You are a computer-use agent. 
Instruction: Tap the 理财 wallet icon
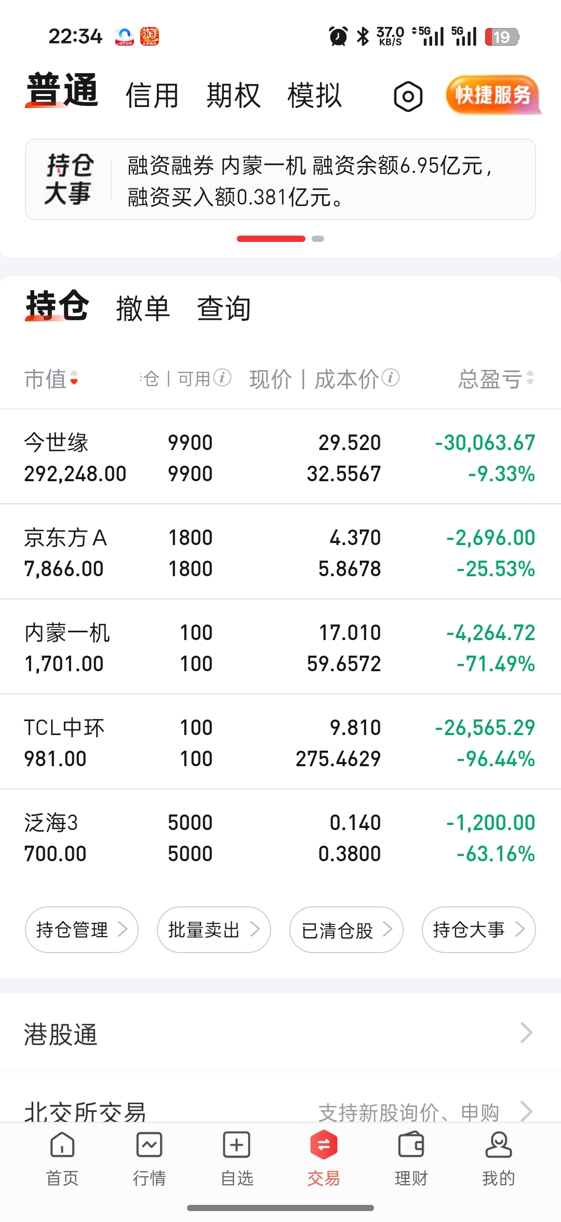(x=411, y=1145)
